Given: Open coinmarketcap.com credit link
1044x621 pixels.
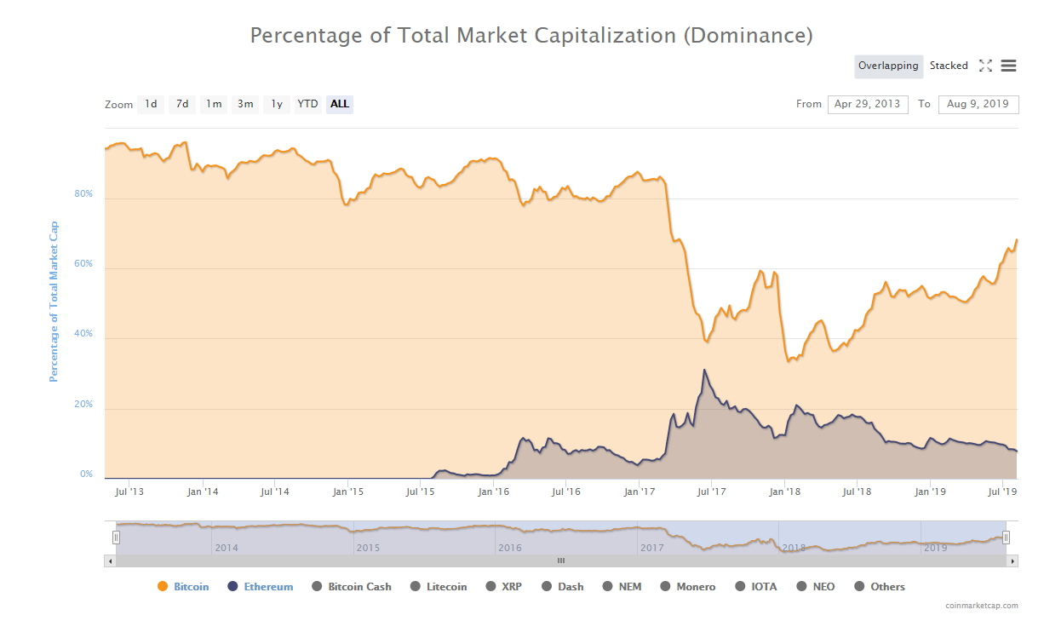Looking at the screenshot, I should [981, 606].
